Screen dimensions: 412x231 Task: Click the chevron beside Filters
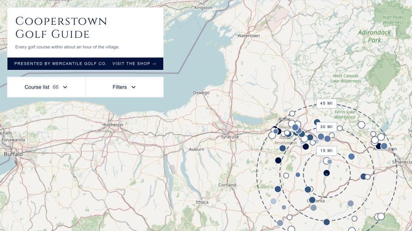tap(133, 87)
